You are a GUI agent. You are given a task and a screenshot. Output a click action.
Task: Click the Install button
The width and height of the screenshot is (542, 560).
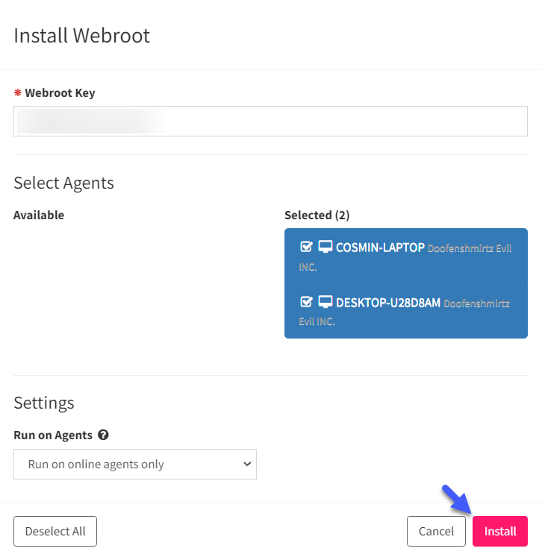pos(499,531)
